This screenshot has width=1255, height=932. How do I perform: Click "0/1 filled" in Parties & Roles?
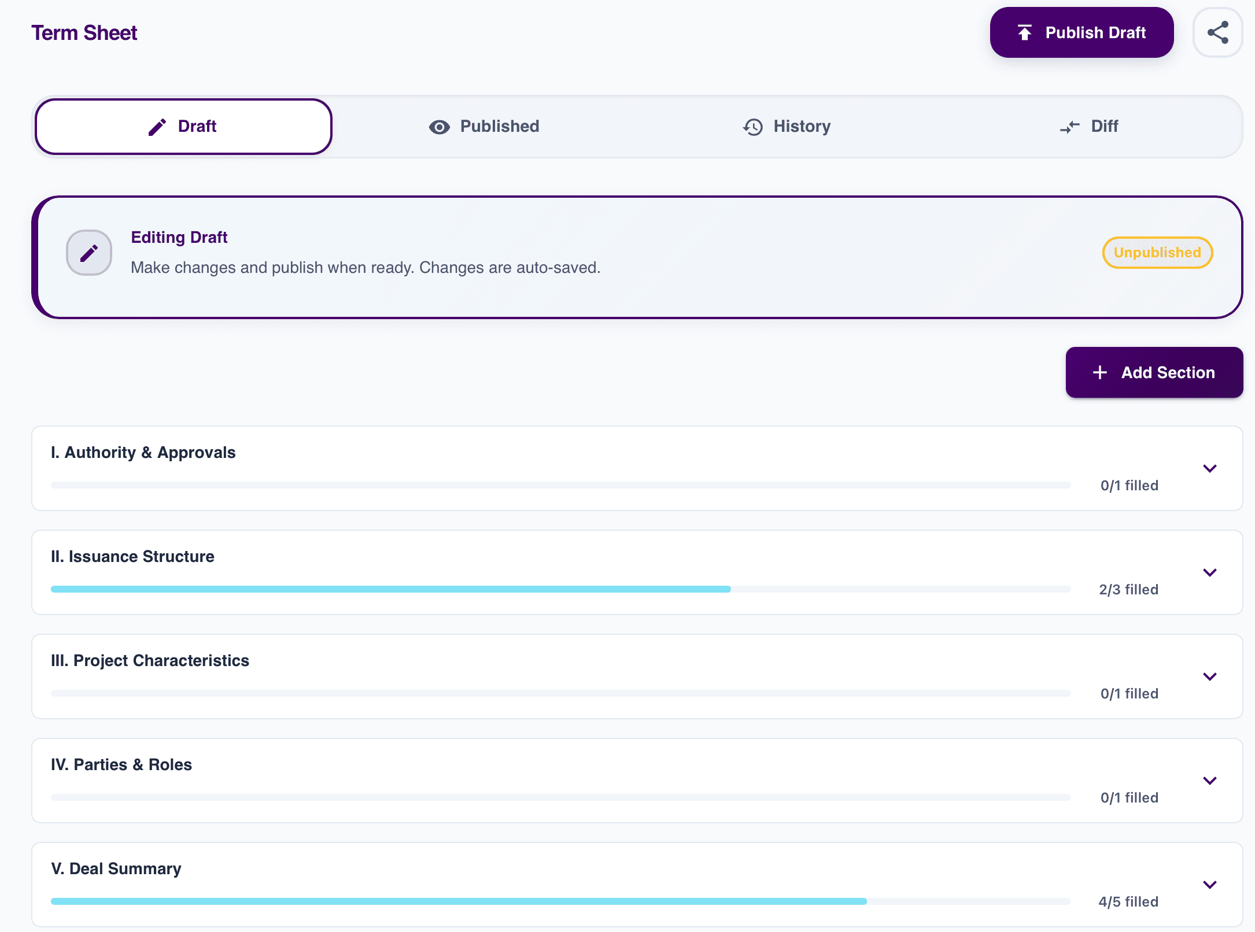tap(1129, 797)
